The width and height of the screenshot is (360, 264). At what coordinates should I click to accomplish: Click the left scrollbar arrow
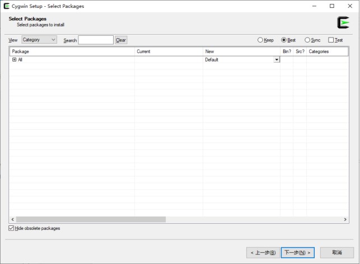click(x=13, y=219)
